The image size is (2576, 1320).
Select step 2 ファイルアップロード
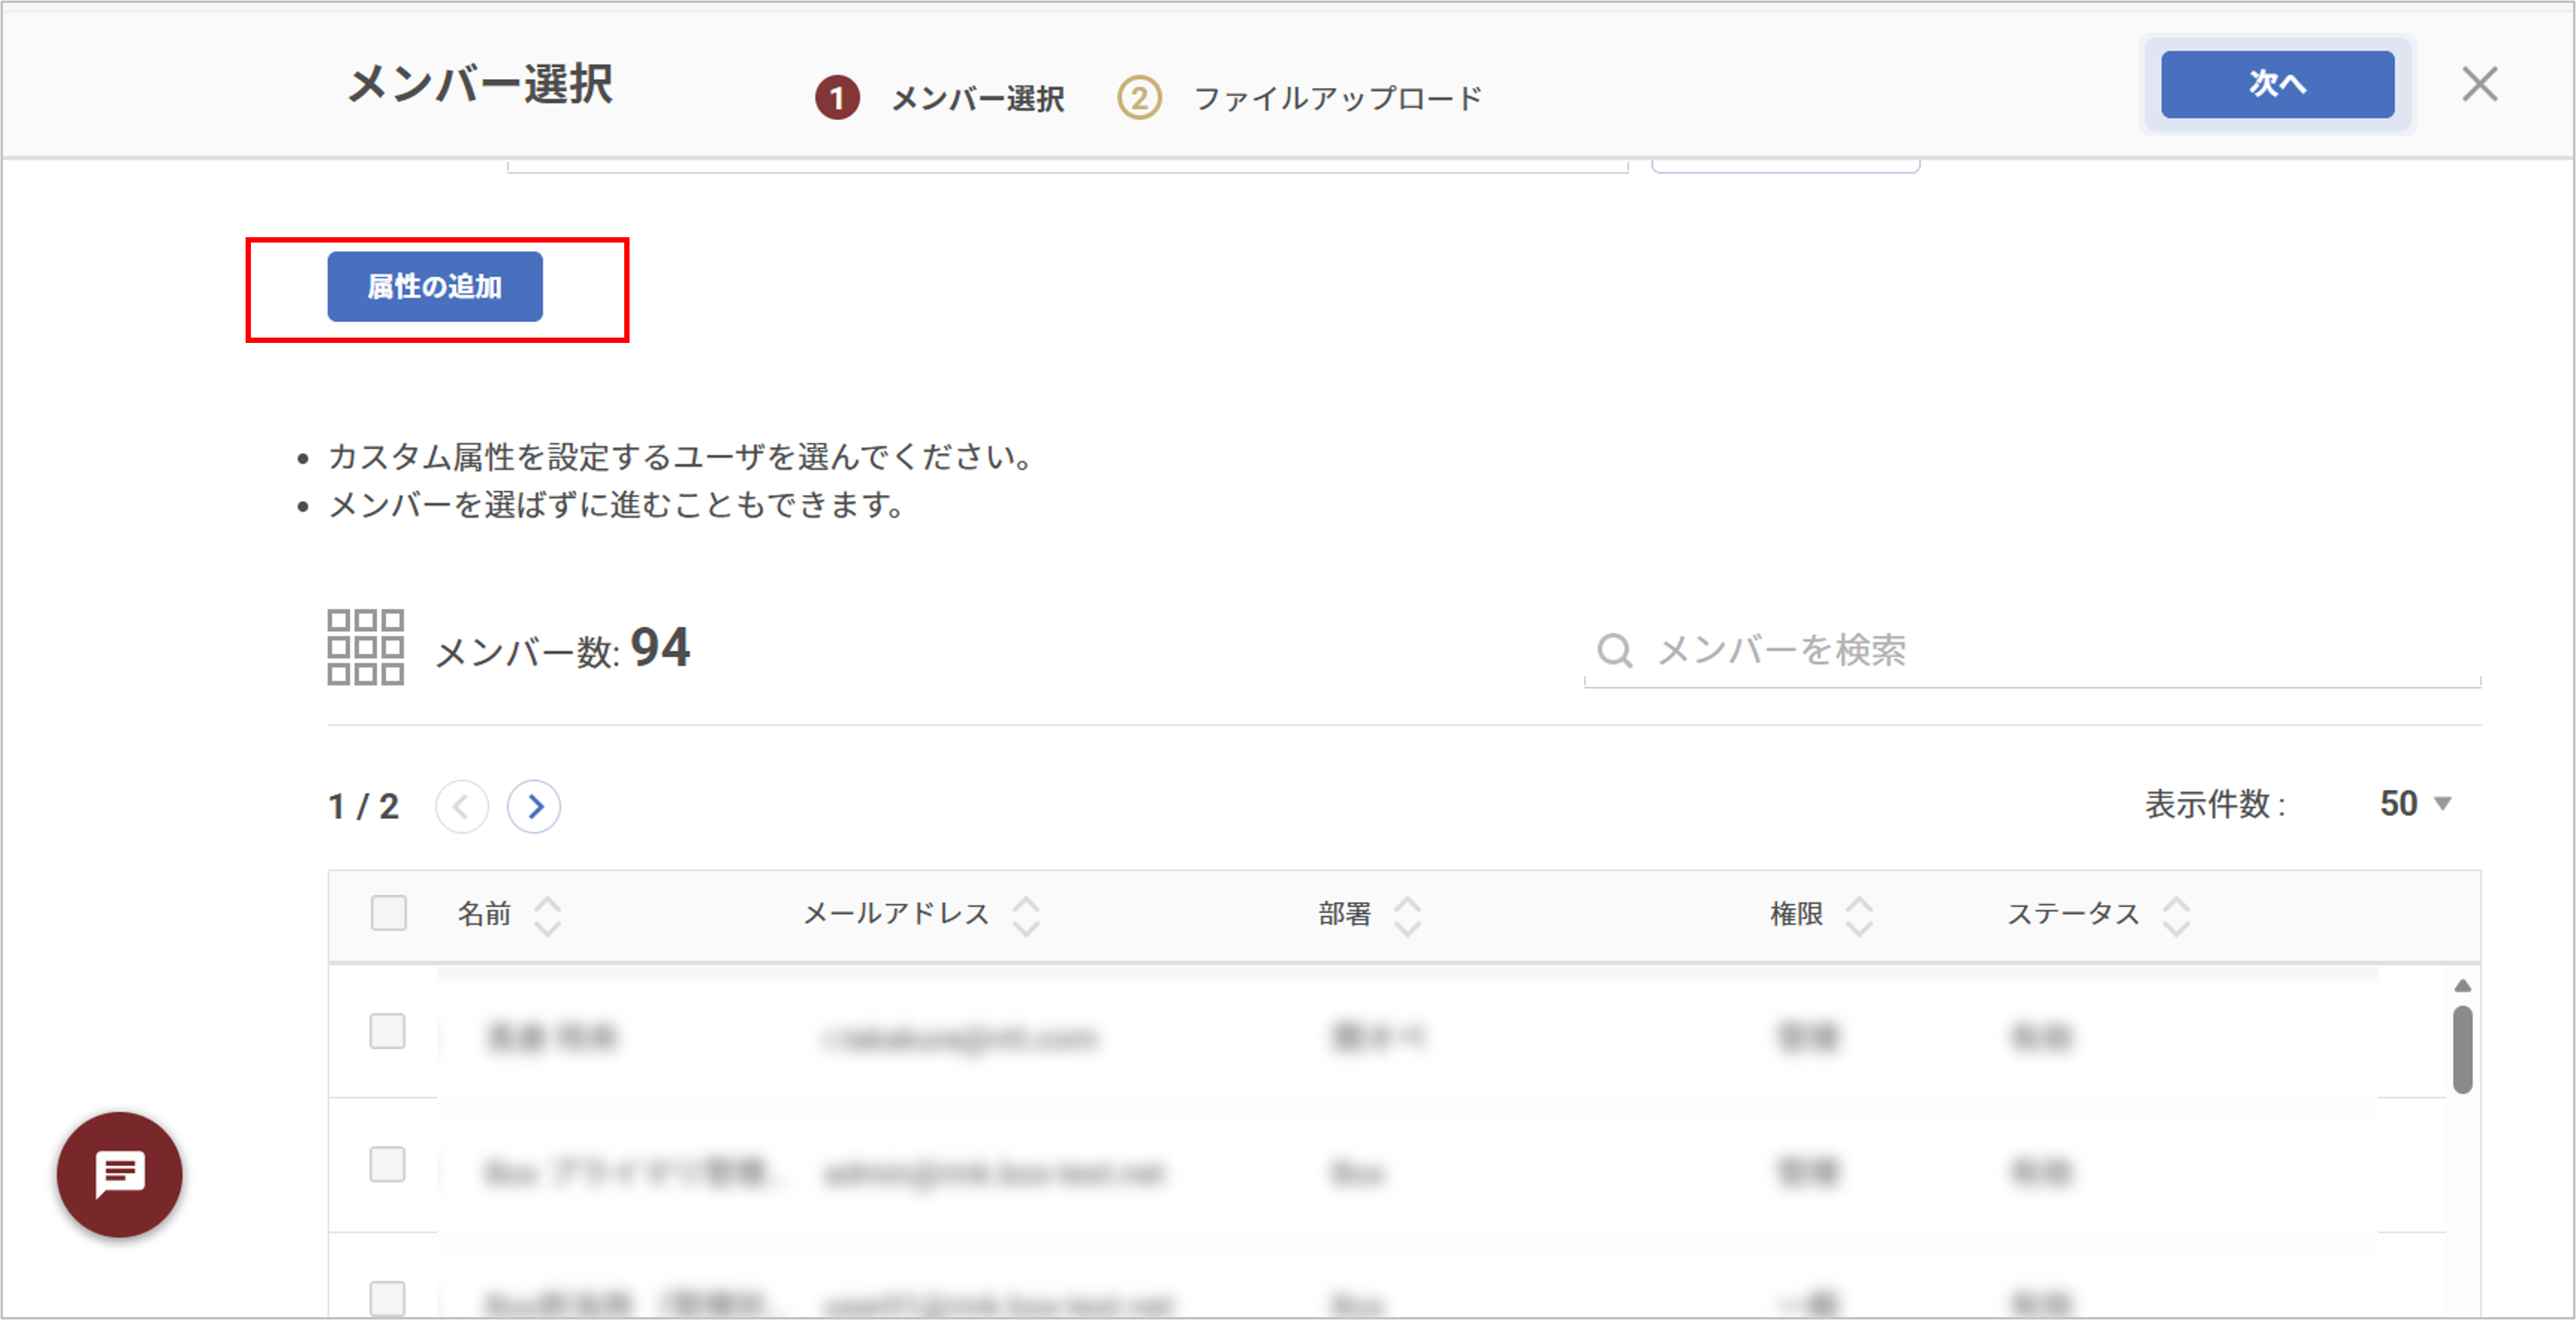[1300, 98]
